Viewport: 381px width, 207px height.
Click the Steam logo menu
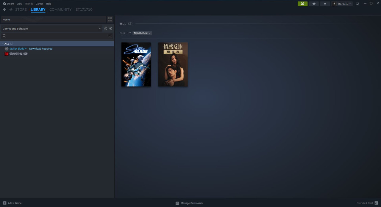(x=8, y=4)
